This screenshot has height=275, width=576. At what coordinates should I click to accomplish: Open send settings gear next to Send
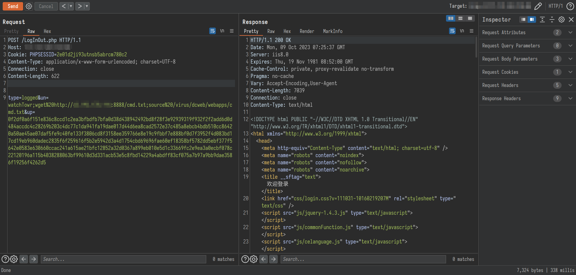[x=29, y=6]
